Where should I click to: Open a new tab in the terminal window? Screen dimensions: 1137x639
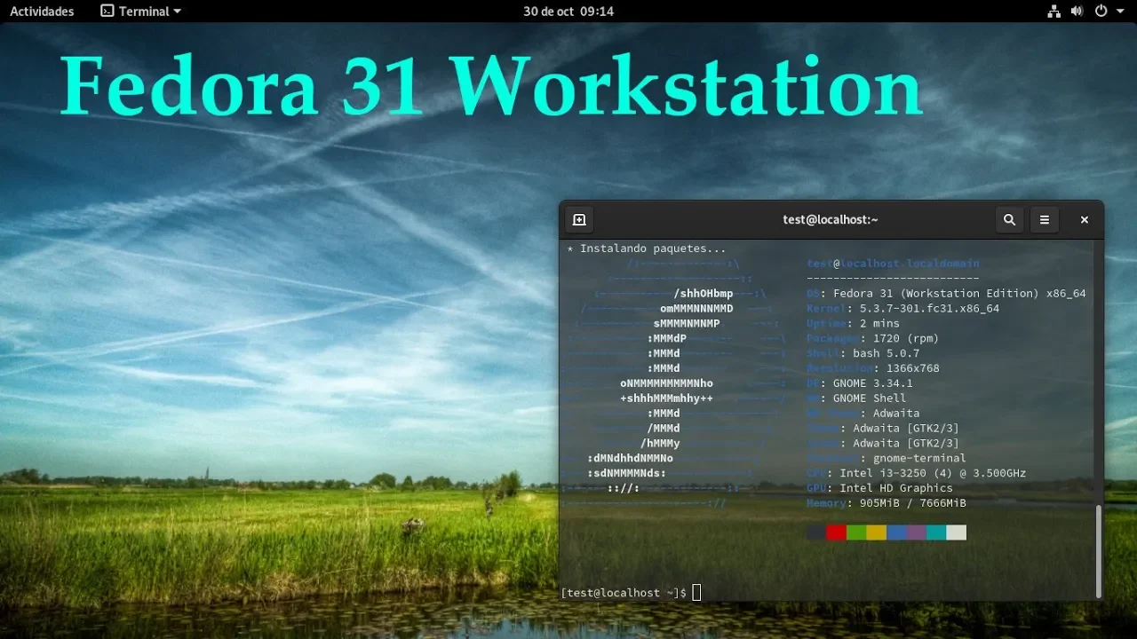[579, 220]
